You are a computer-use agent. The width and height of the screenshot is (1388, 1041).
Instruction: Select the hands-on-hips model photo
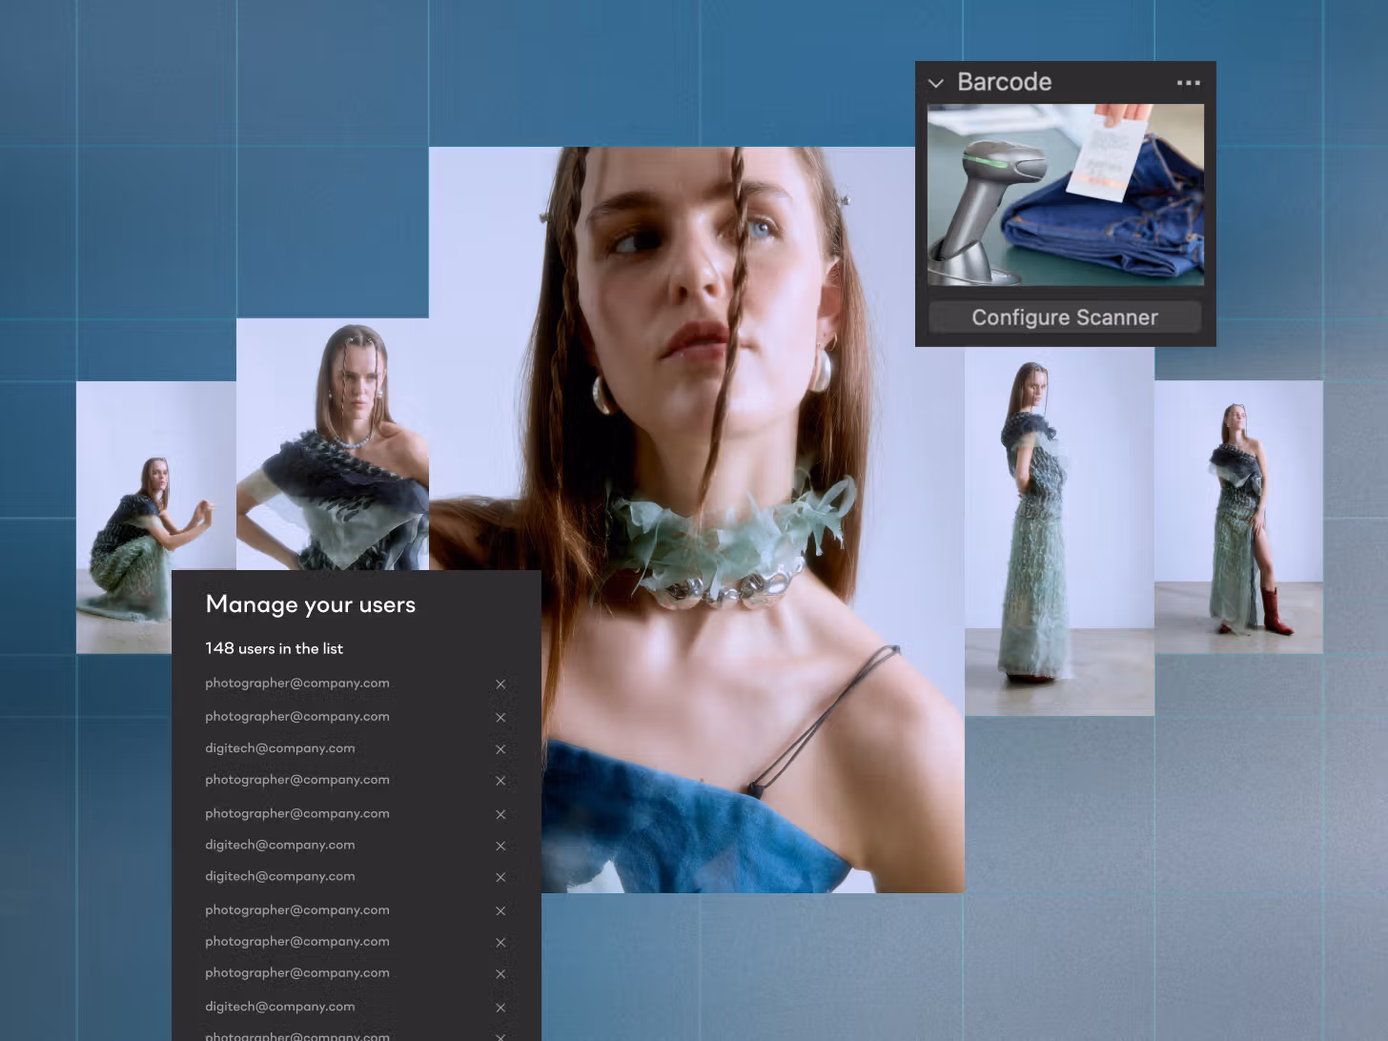[332, 443]
